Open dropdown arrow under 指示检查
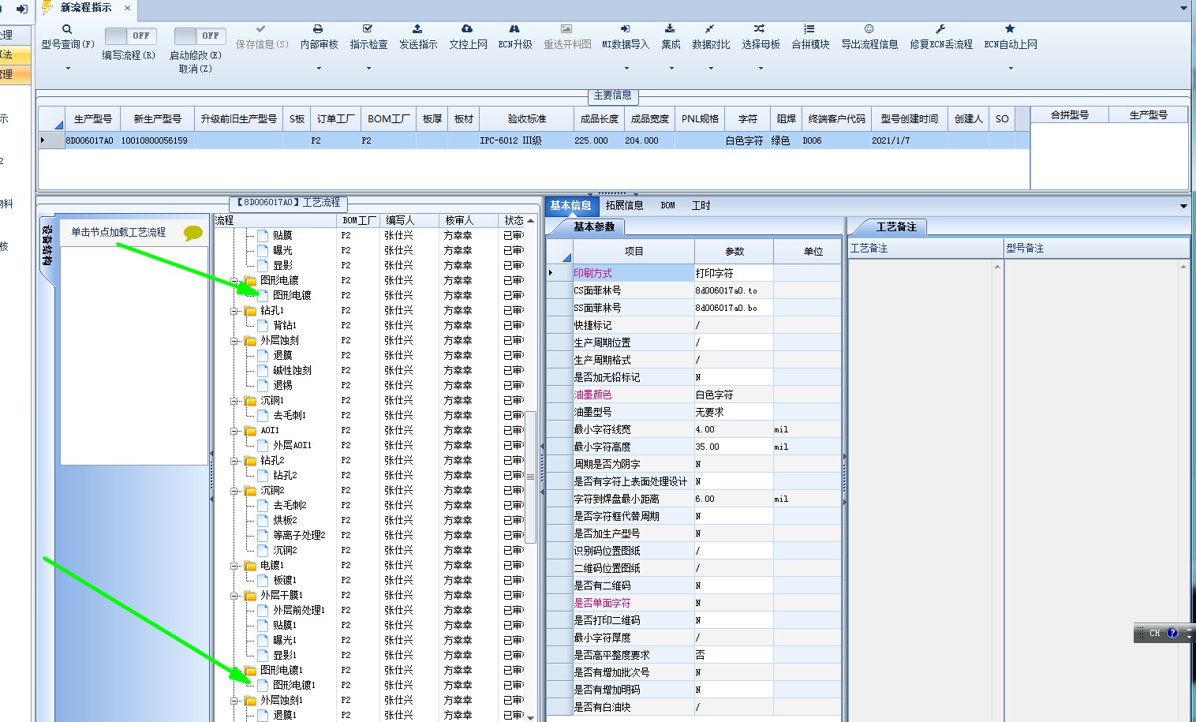 click(368, 69)
